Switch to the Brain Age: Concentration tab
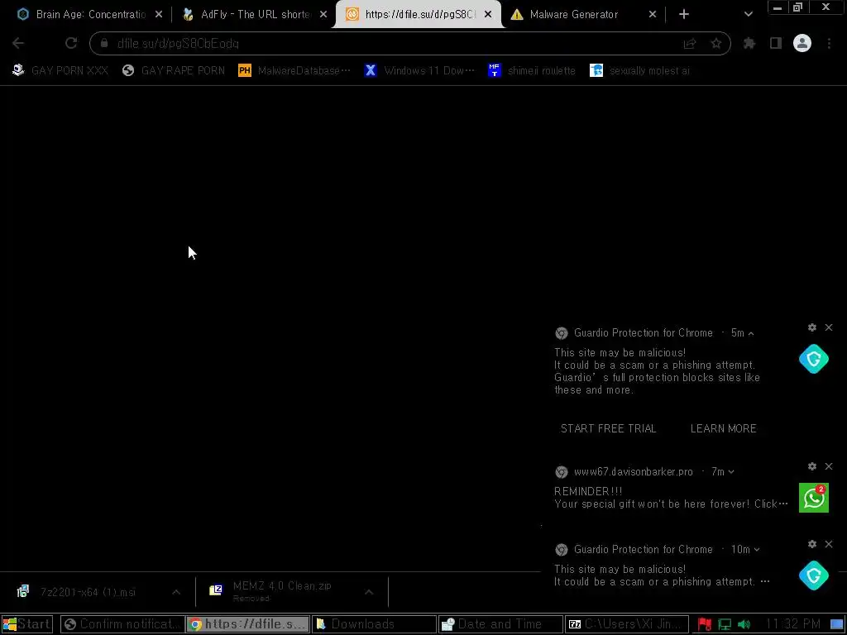This screenshot has height=635, width=847. pos(89,15)
